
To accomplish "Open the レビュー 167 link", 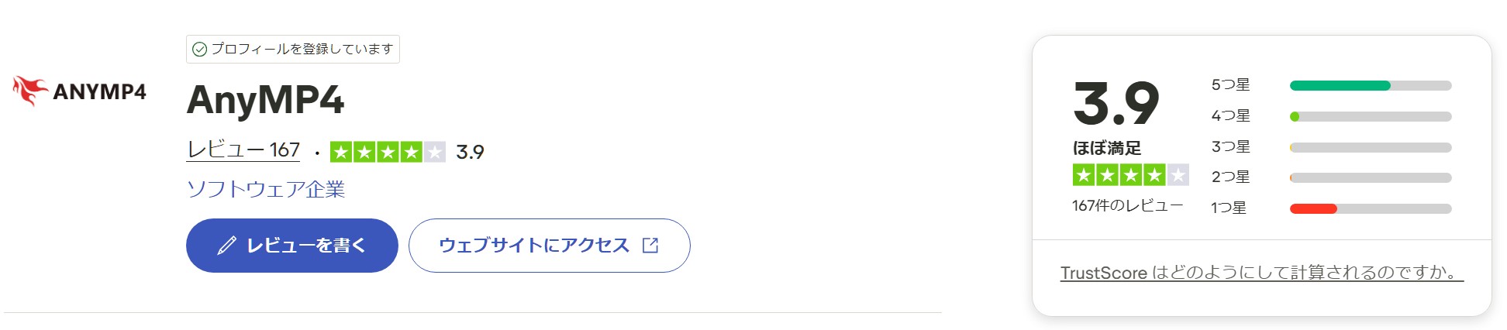I will (x=243, y=150).
